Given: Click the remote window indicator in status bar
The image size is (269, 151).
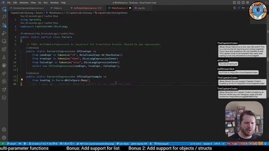Looking at the screenshot, I should point(3,143).
